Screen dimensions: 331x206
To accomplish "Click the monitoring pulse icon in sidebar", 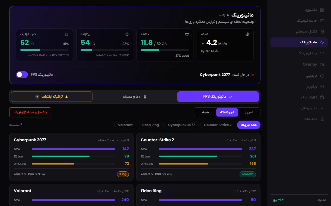I will [322, 42].
